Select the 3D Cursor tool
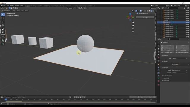The width and height of the screenshot is (190, 107). tap(3, 18)
